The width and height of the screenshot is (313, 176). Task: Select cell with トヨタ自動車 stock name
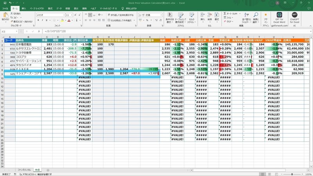[x=28, y=53]
